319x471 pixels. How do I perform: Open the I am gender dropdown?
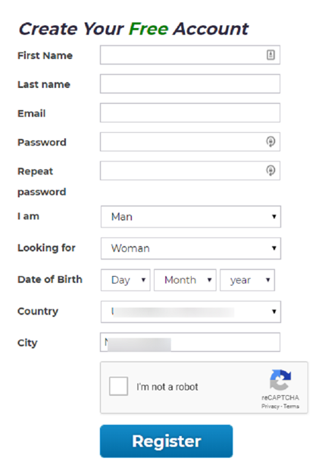191,217
